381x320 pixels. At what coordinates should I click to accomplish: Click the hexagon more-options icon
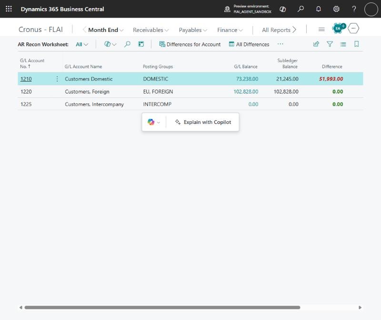[x=353, y=29]
